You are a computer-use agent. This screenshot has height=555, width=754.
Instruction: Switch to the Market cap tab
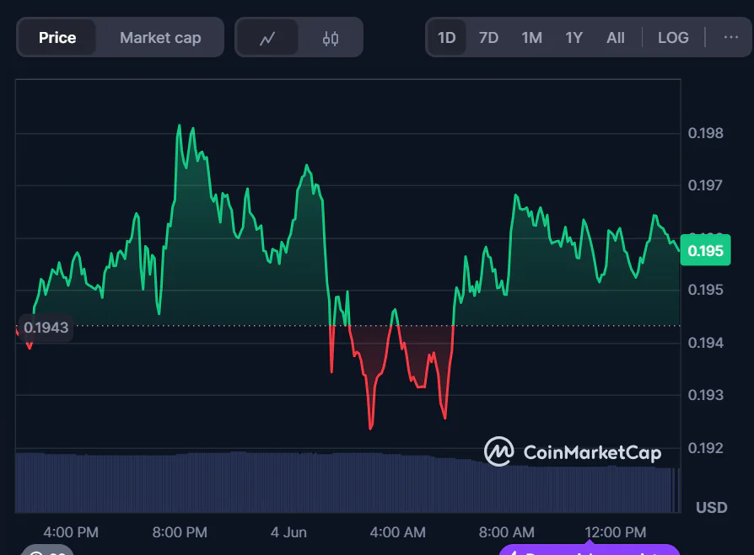tap(160, 38)
